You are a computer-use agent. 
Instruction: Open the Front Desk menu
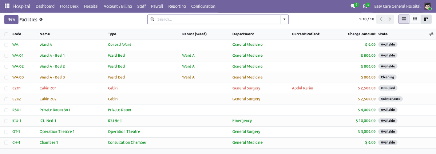[x=69, y=6]
